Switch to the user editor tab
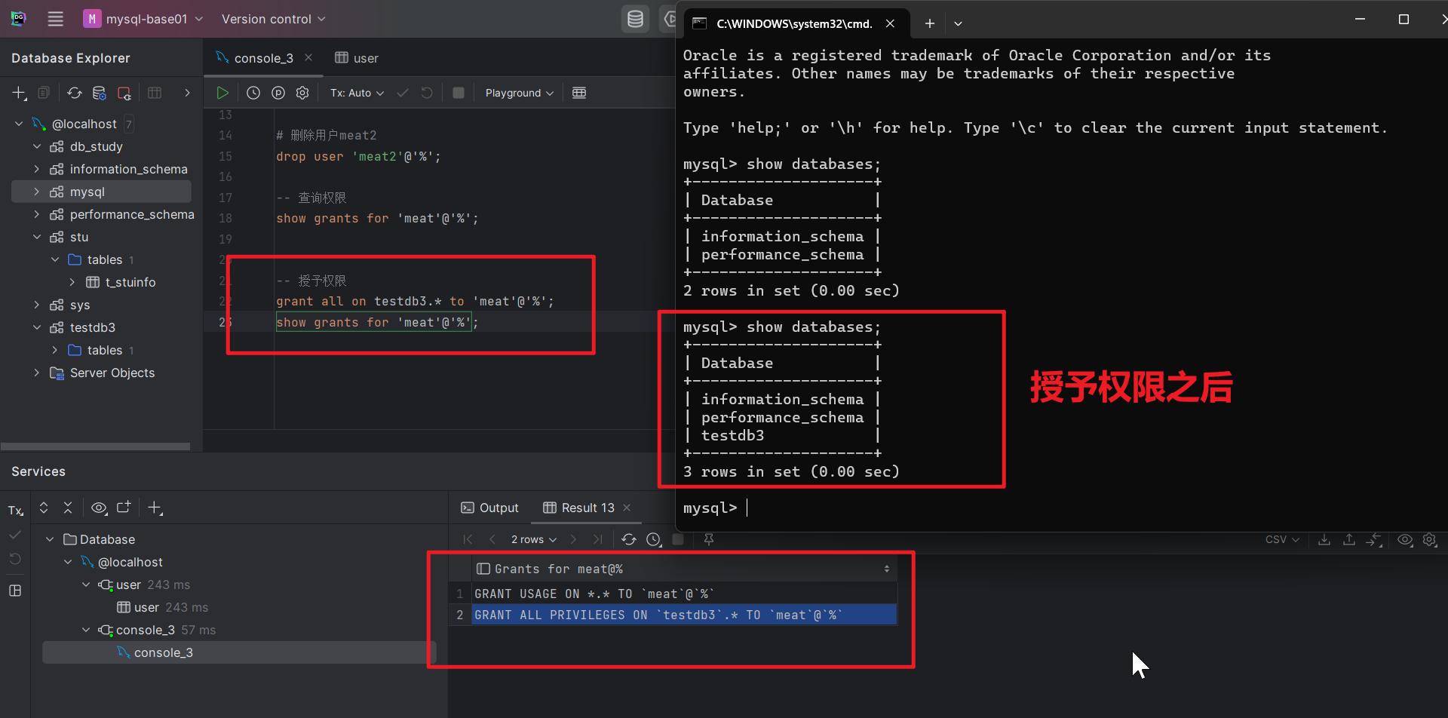This screenshot has height=718, width=1448. coord(357,58)
